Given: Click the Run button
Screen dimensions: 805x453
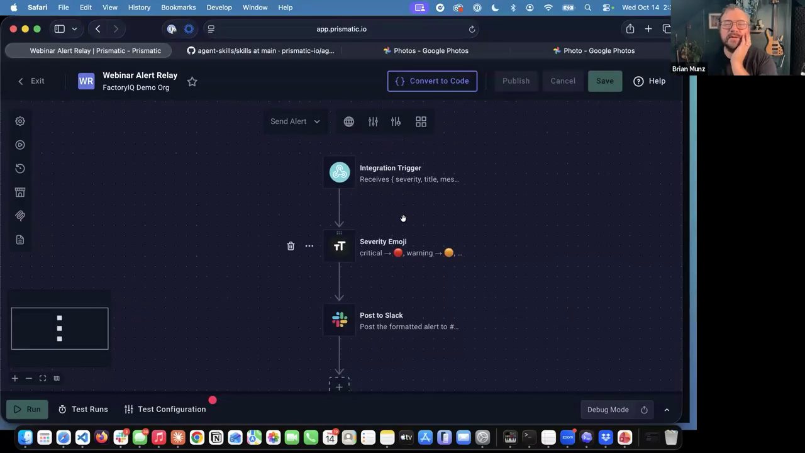Looking at the screenshot, I should point(27,410).
